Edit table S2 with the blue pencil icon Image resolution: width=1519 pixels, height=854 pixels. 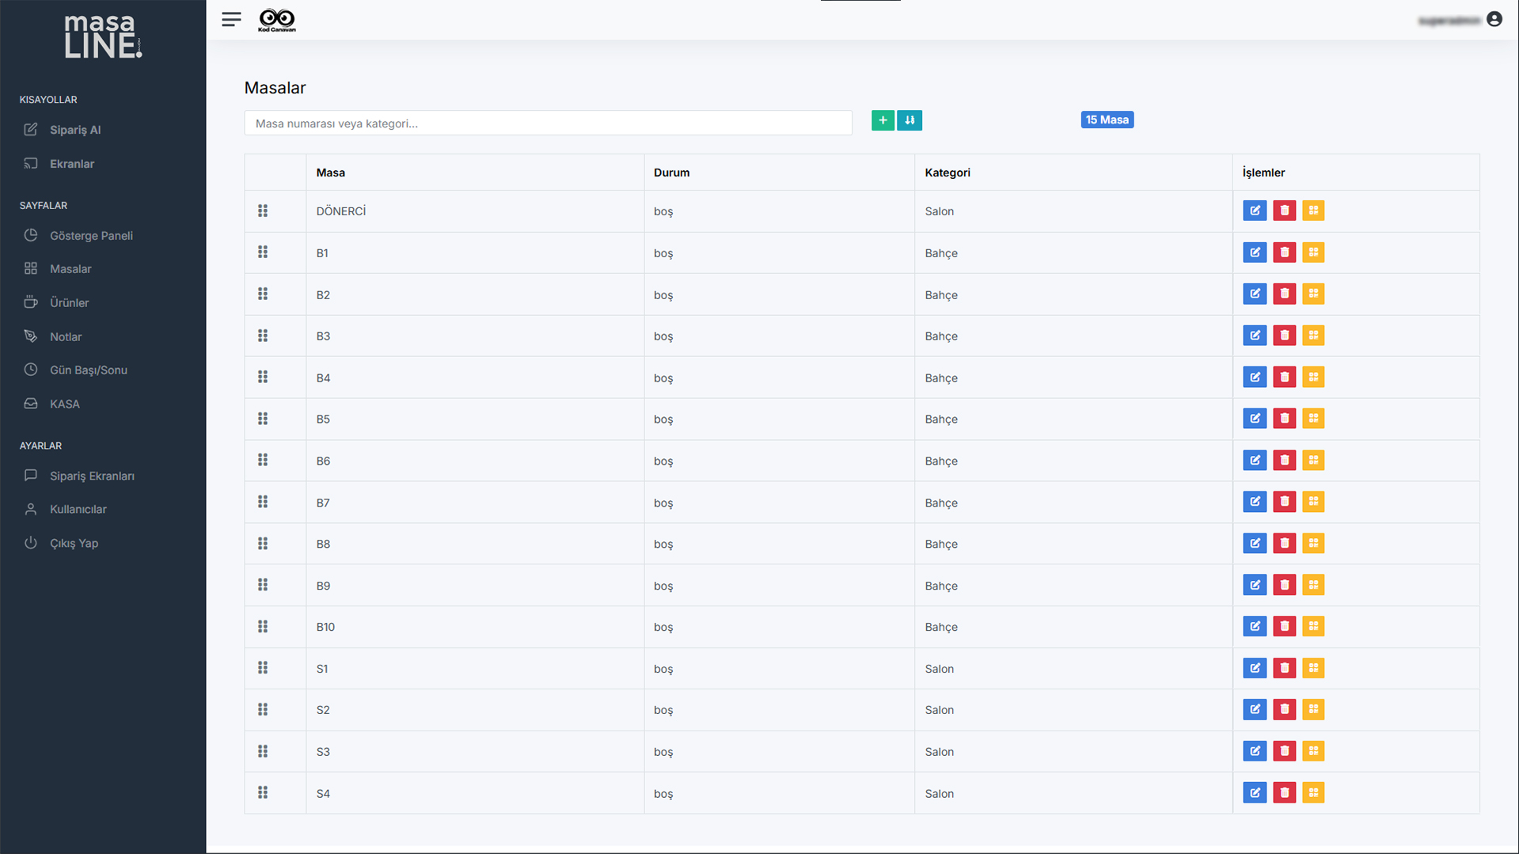tap(1255, 709)
